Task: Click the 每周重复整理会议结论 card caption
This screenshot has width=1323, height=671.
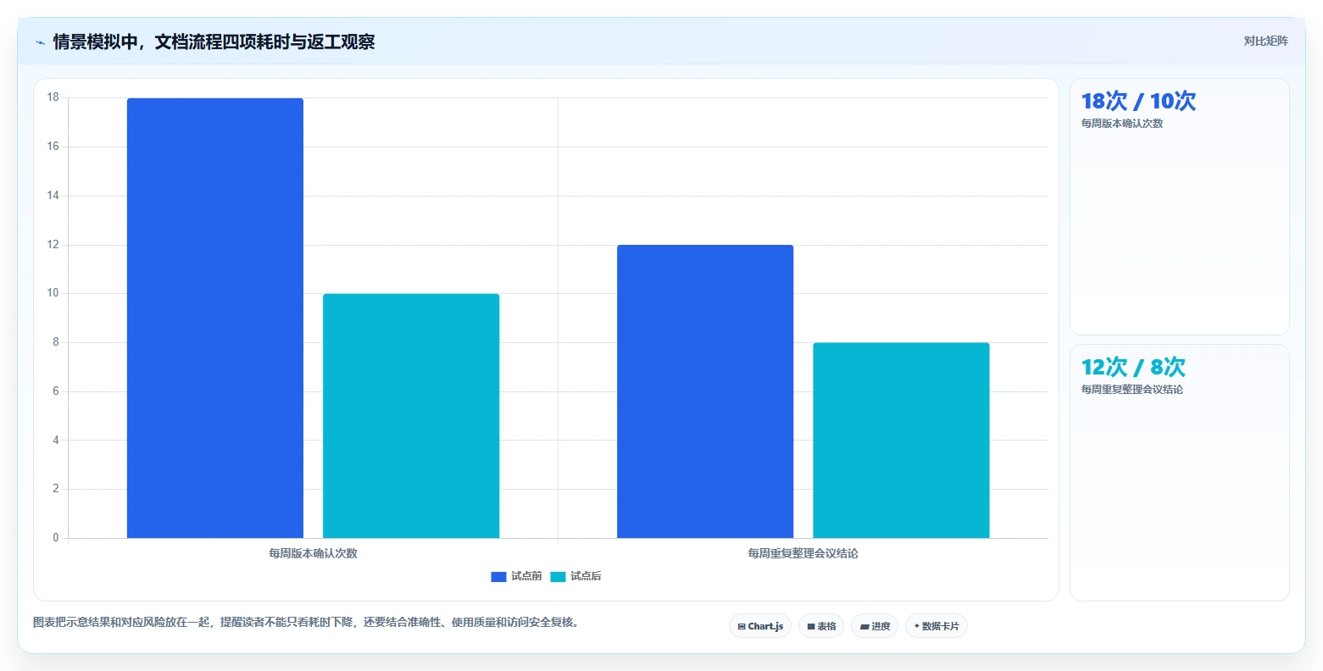Action: pyautogui.click(x=1131, y=390)
